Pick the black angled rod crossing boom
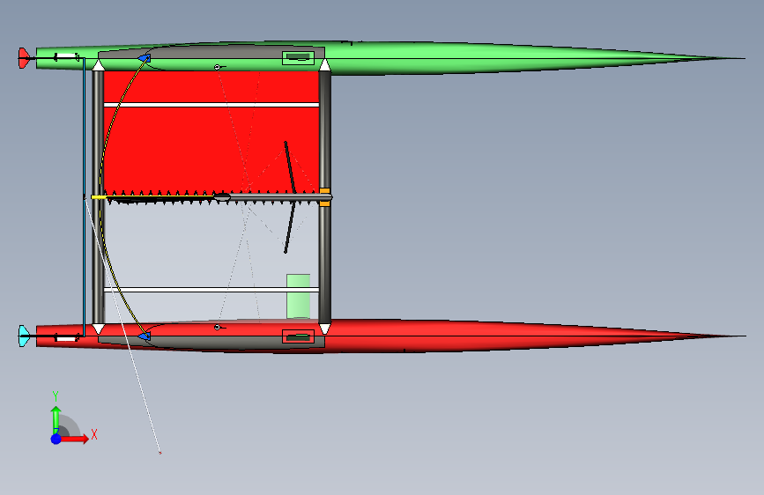This screenshot has height=495, width=764. [x=291, y=197]
